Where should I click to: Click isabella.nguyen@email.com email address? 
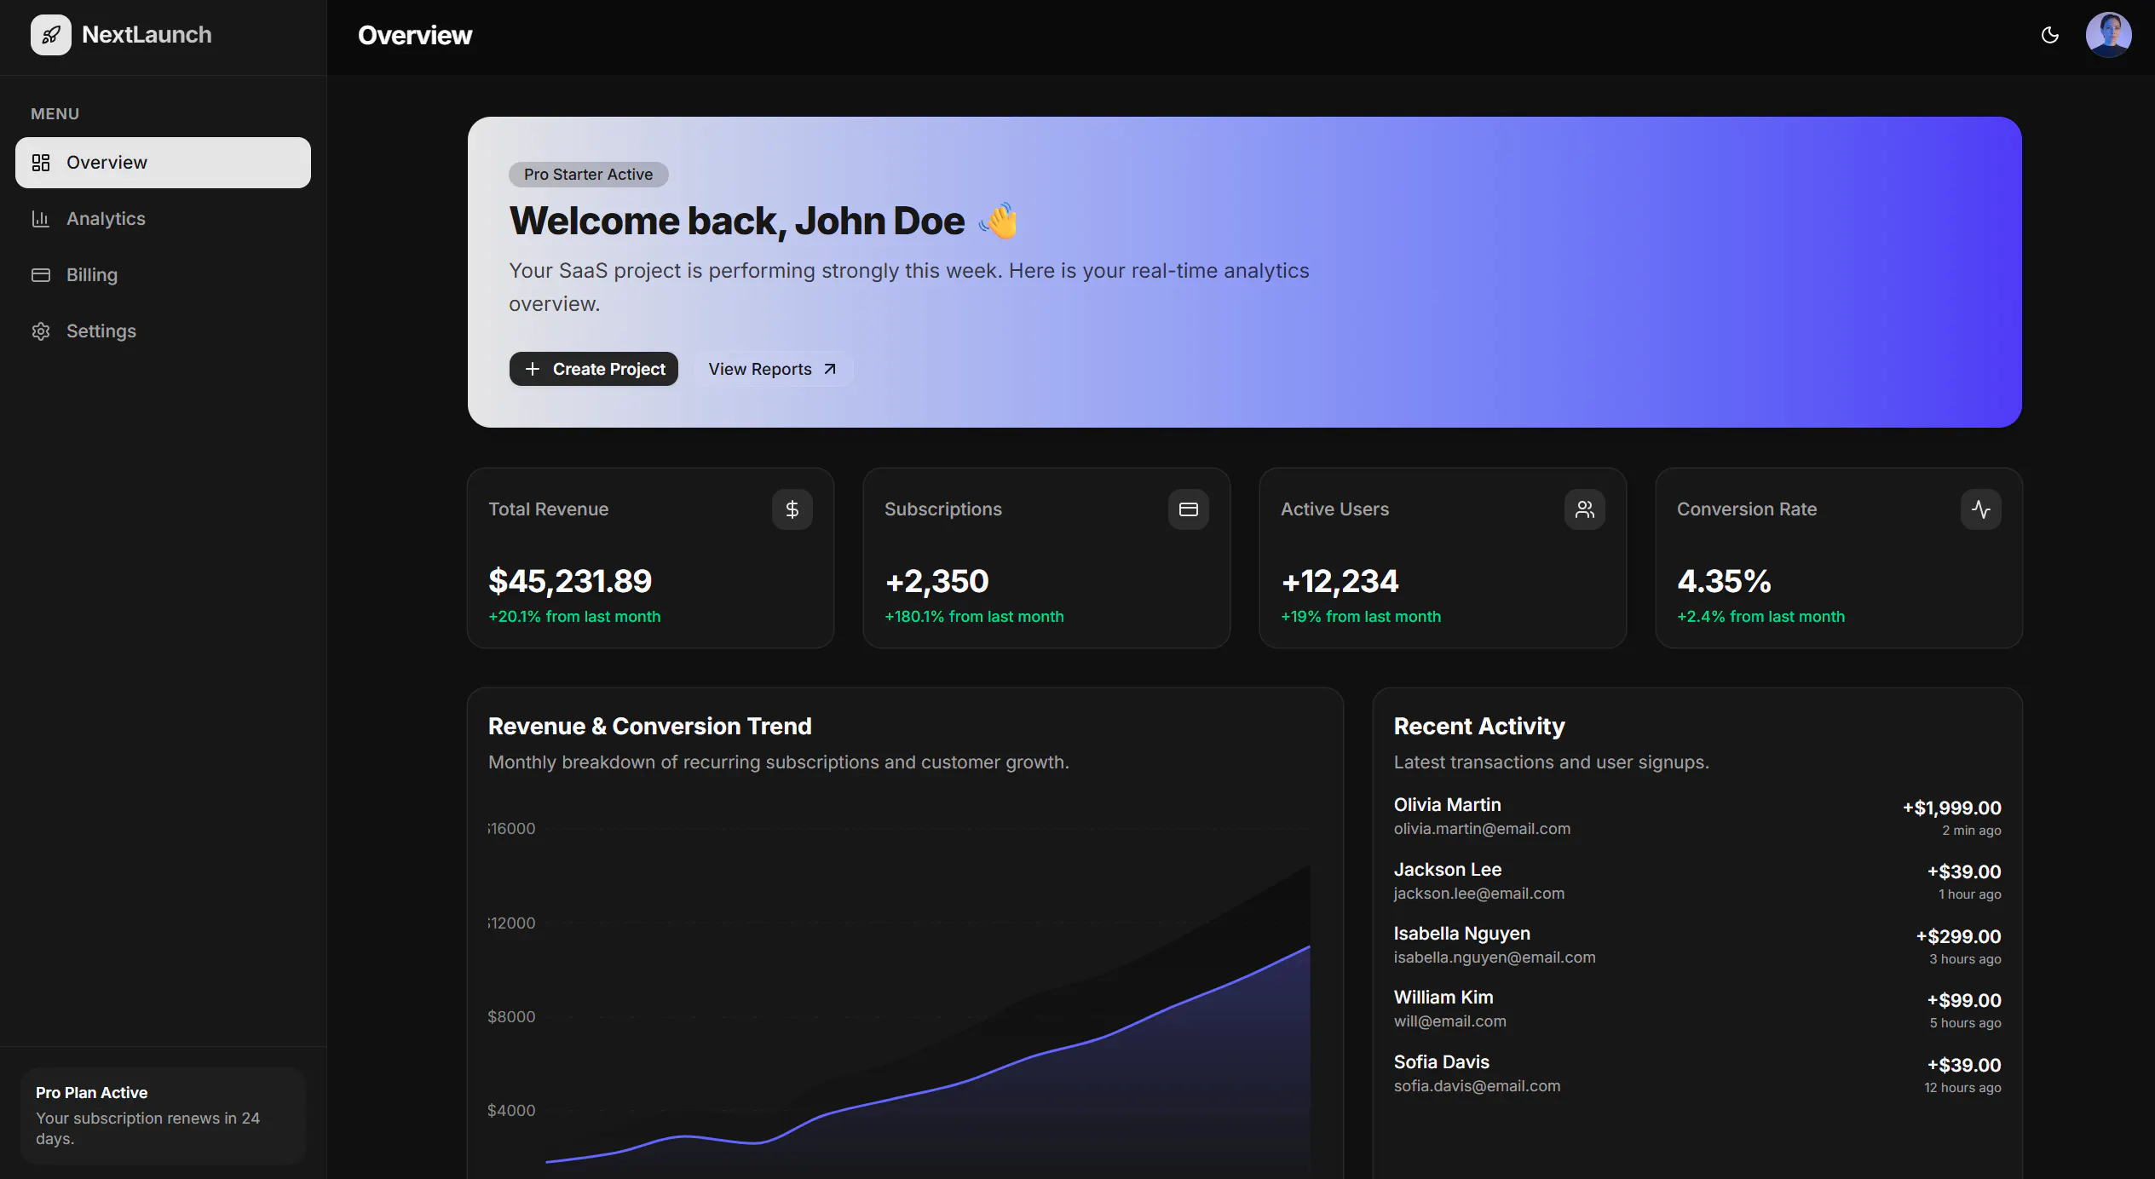click(1495, 958)
